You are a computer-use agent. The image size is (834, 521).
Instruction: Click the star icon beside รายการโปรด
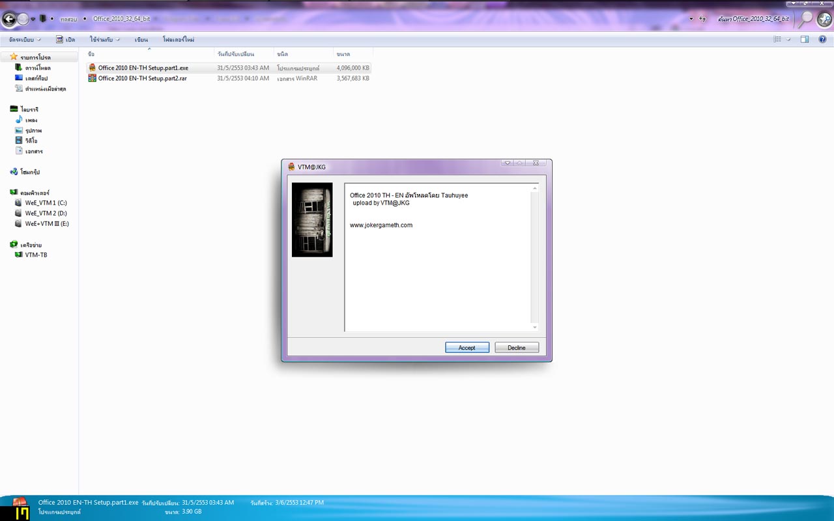[x=14, y=57]
